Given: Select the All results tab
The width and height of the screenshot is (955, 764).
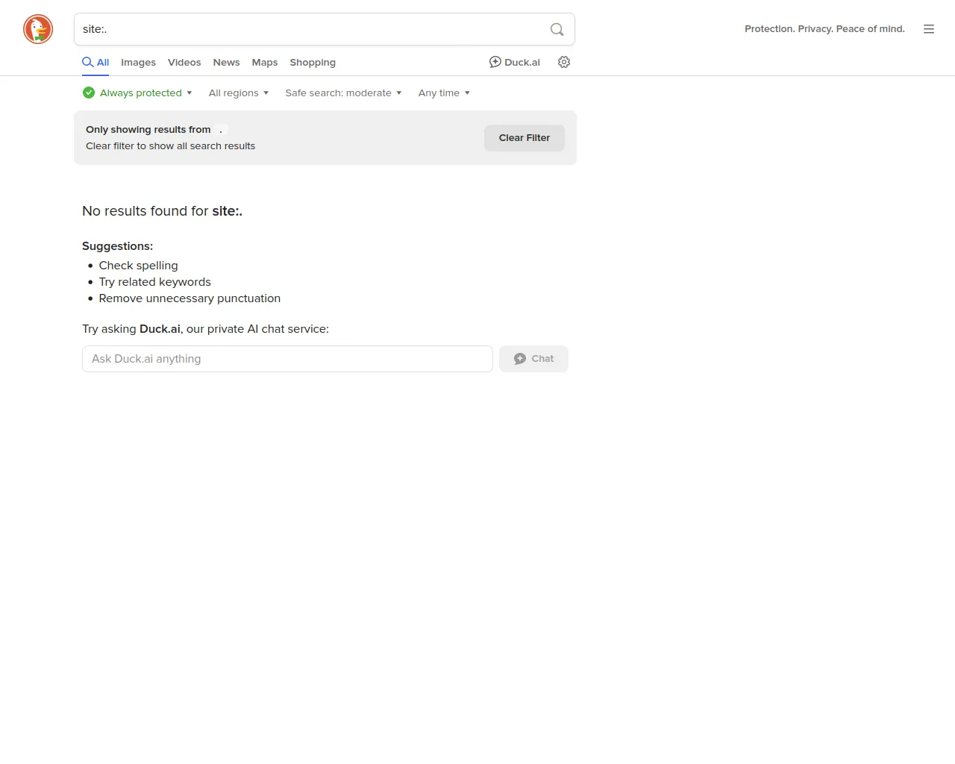Looking at the screenshot, I should pyautogui.click(x=96, y=63).
